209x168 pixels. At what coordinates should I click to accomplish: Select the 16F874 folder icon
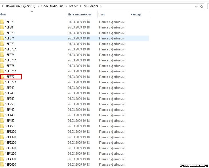2,55
